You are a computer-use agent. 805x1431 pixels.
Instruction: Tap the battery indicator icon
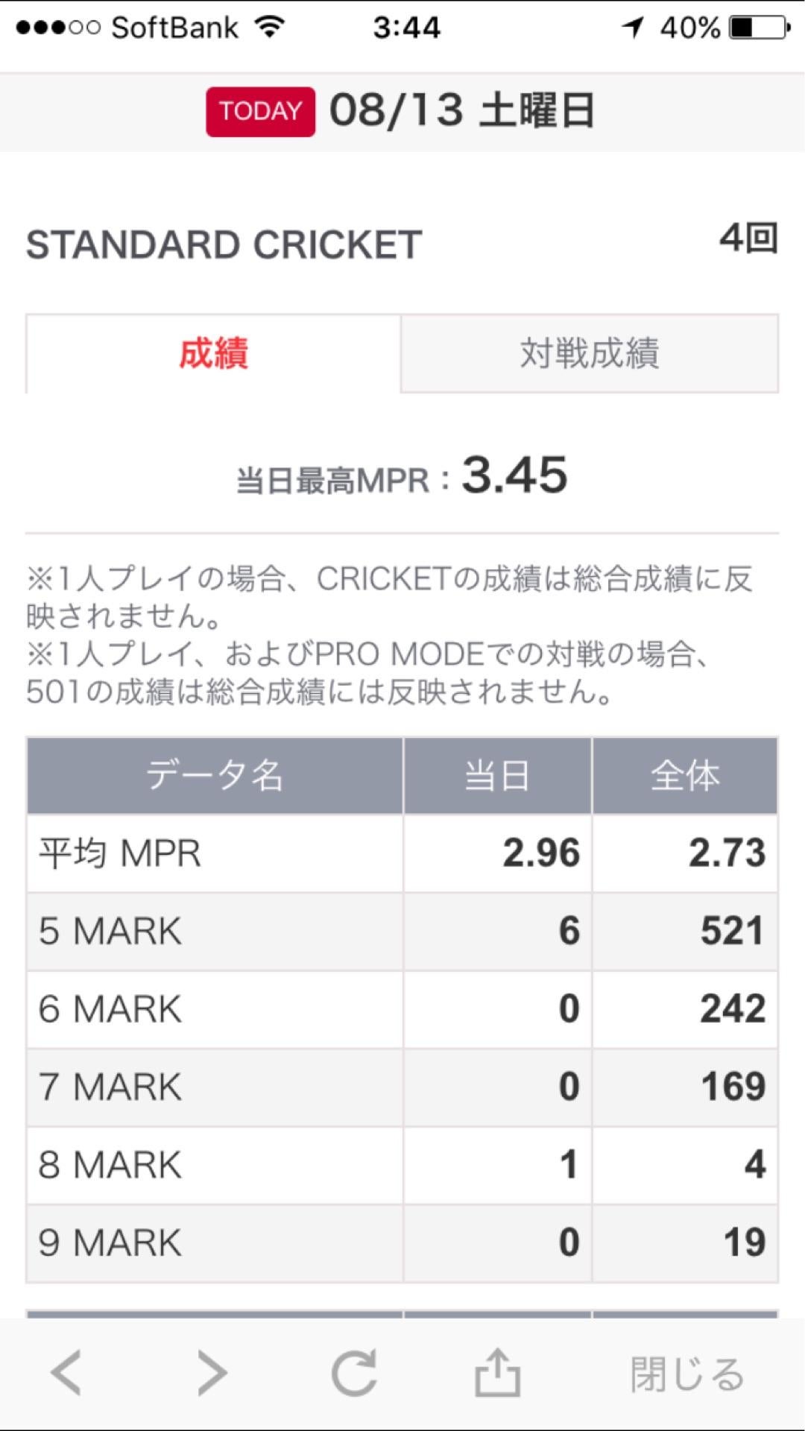click(x=758, y=28)
